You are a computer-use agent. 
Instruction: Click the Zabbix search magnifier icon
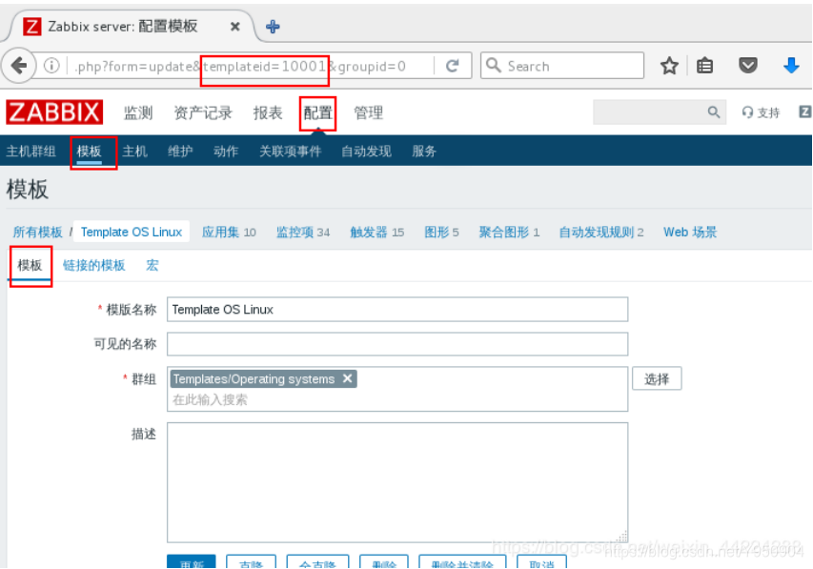[714, 112]
